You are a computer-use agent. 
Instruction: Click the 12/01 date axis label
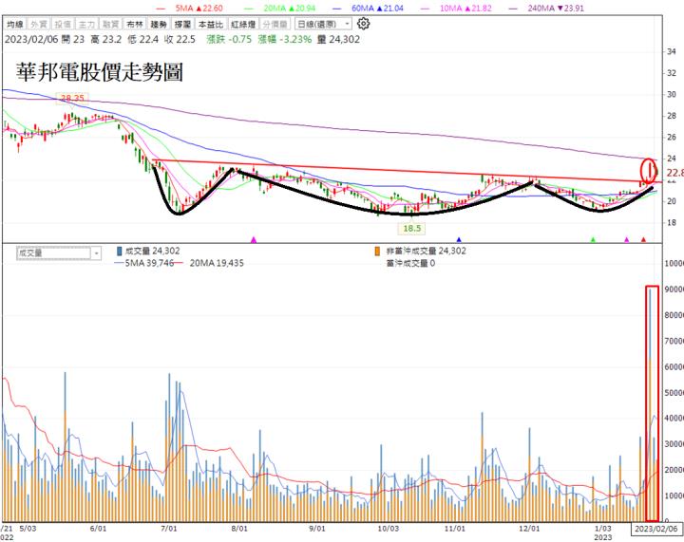click(x=529, y=528)
